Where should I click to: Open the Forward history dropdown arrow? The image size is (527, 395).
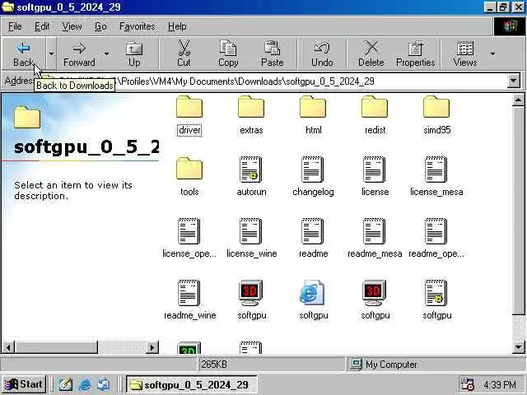pyautogui.click(x=106, y=53)
